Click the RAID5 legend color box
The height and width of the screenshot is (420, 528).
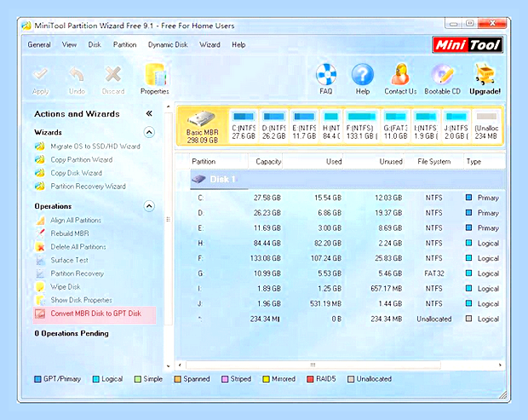(310, 379)
